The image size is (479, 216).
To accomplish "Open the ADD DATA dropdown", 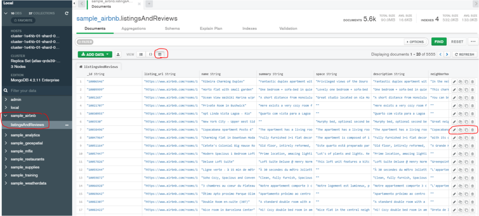I will (95, 54).
